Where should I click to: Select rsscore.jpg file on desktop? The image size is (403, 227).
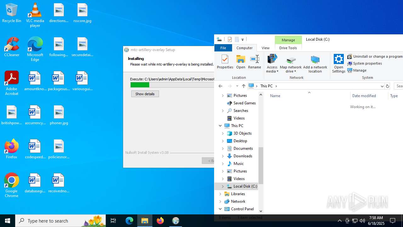pyautogui.click(x=82, y=13)
